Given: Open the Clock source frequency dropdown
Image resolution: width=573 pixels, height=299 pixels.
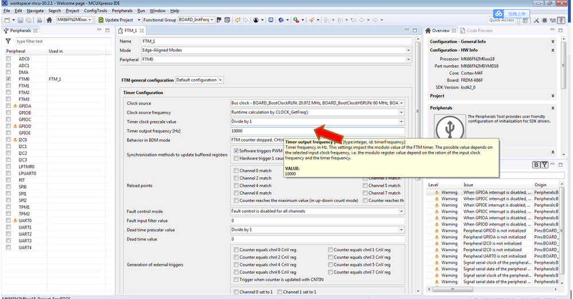Looking at the screenshot, I should point(402,112).
